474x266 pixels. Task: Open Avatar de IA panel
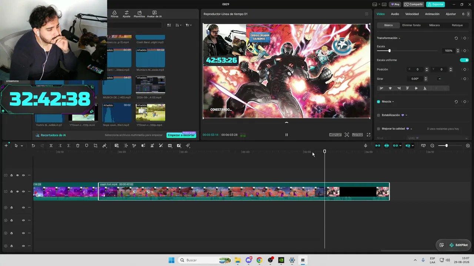(154, 14)
